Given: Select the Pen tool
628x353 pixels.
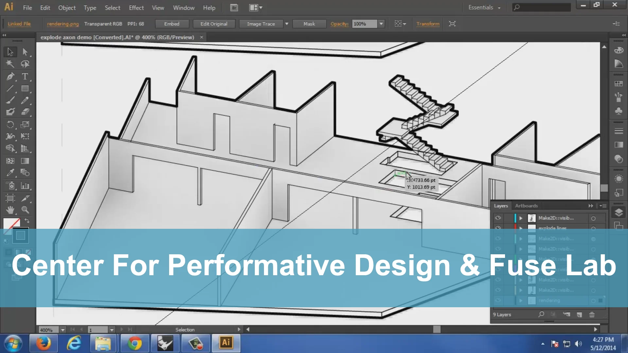Looking at the screenshot, I should (10, 76).
